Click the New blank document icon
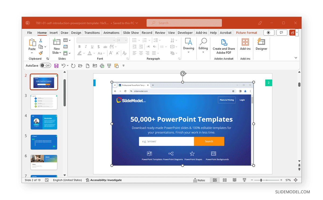 click(x=87, y=66)
